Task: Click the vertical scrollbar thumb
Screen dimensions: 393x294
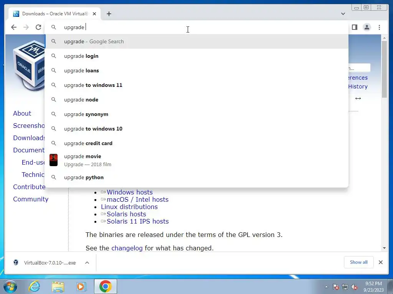Action: click(384, 69)
